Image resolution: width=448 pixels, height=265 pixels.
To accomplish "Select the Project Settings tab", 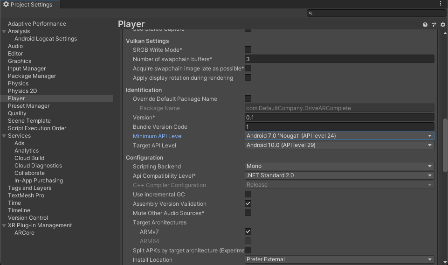I will point(30,4).
